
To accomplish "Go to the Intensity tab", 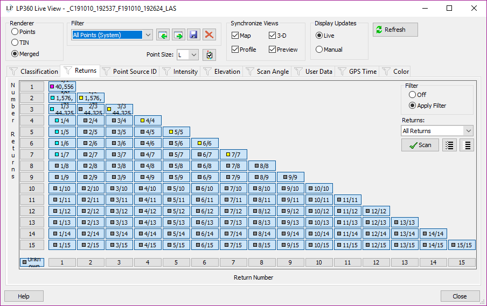I will [x=180, y=72].
